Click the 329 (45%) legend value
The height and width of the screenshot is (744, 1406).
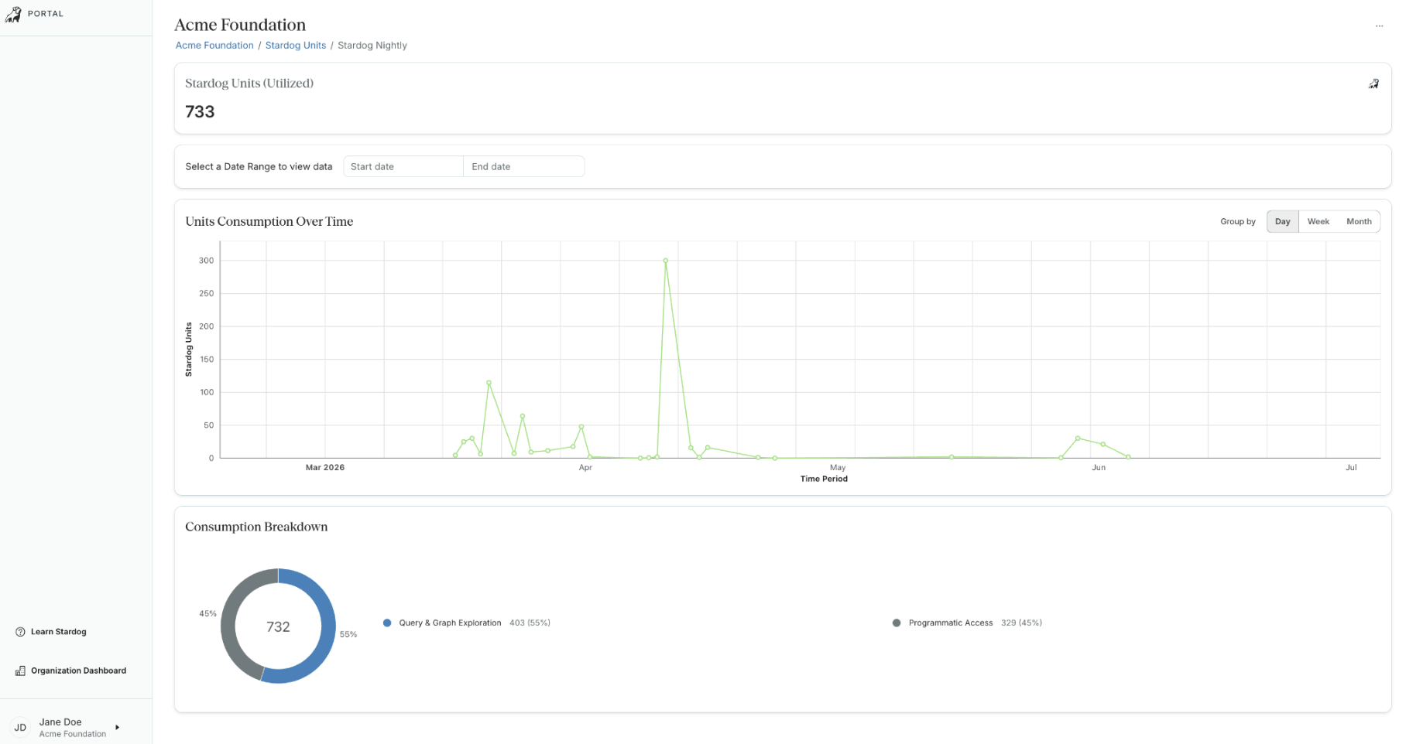[1021, 623]
